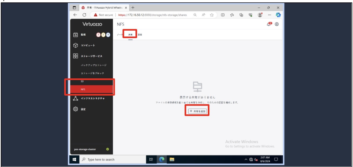Click the blue alert badge showing 4
The height and width of the screenshot is (167, 353).
coord(108,35)
